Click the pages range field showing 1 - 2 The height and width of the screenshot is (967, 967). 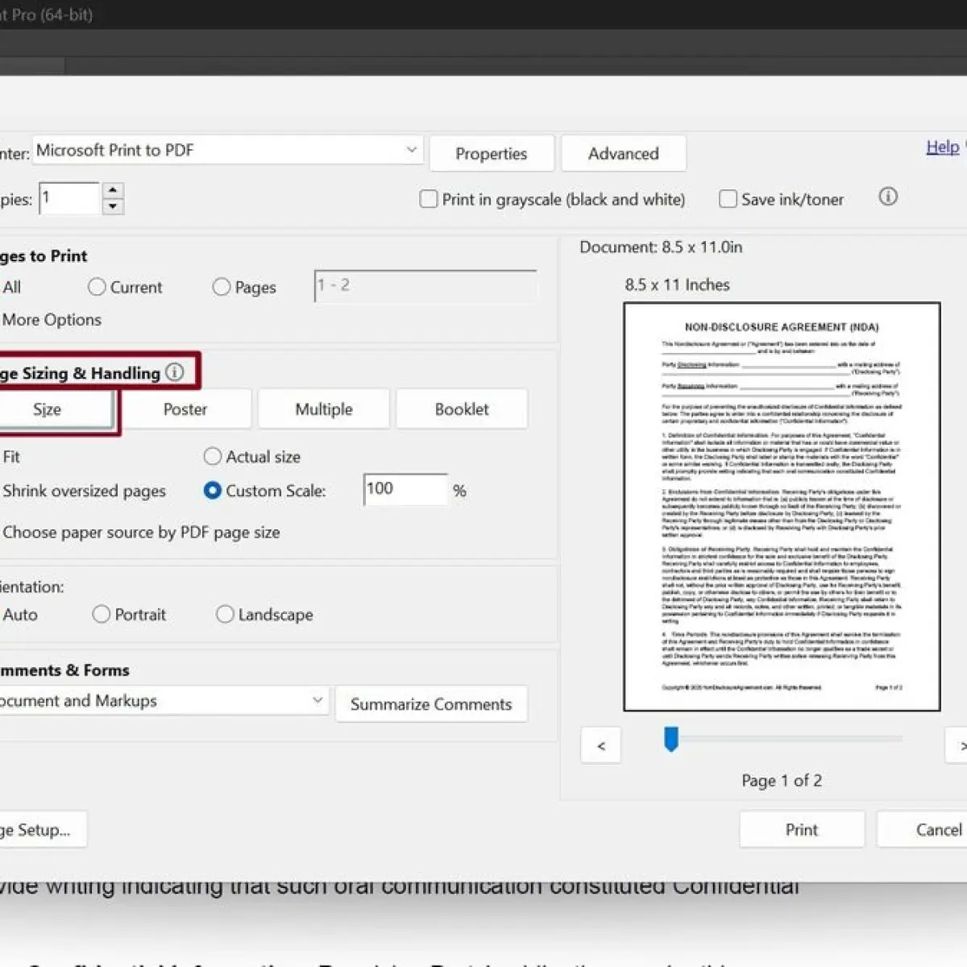click(x=425, y=286)
